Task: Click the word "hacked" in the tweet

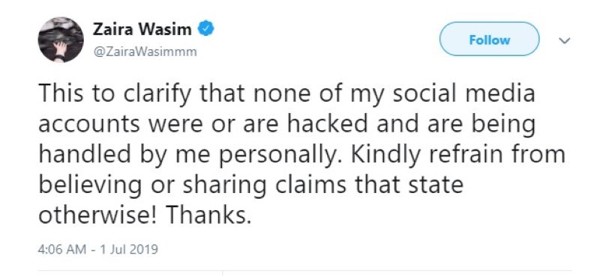Action: [324, 124]
